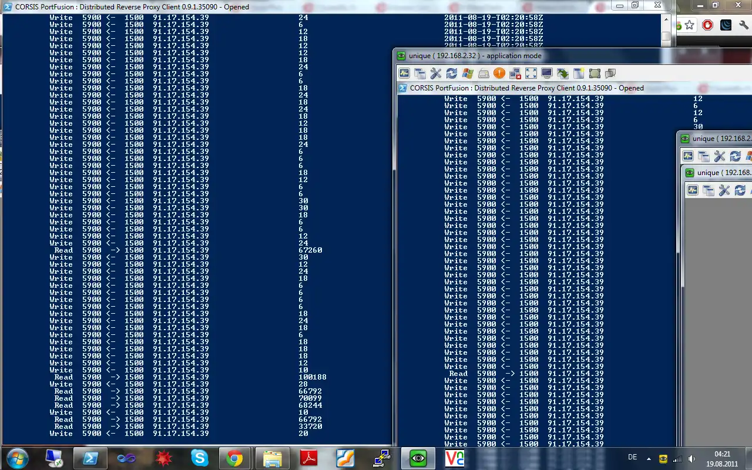Open the networked computers icon in taskbar

pyautogui.click(x=382, y=458)
